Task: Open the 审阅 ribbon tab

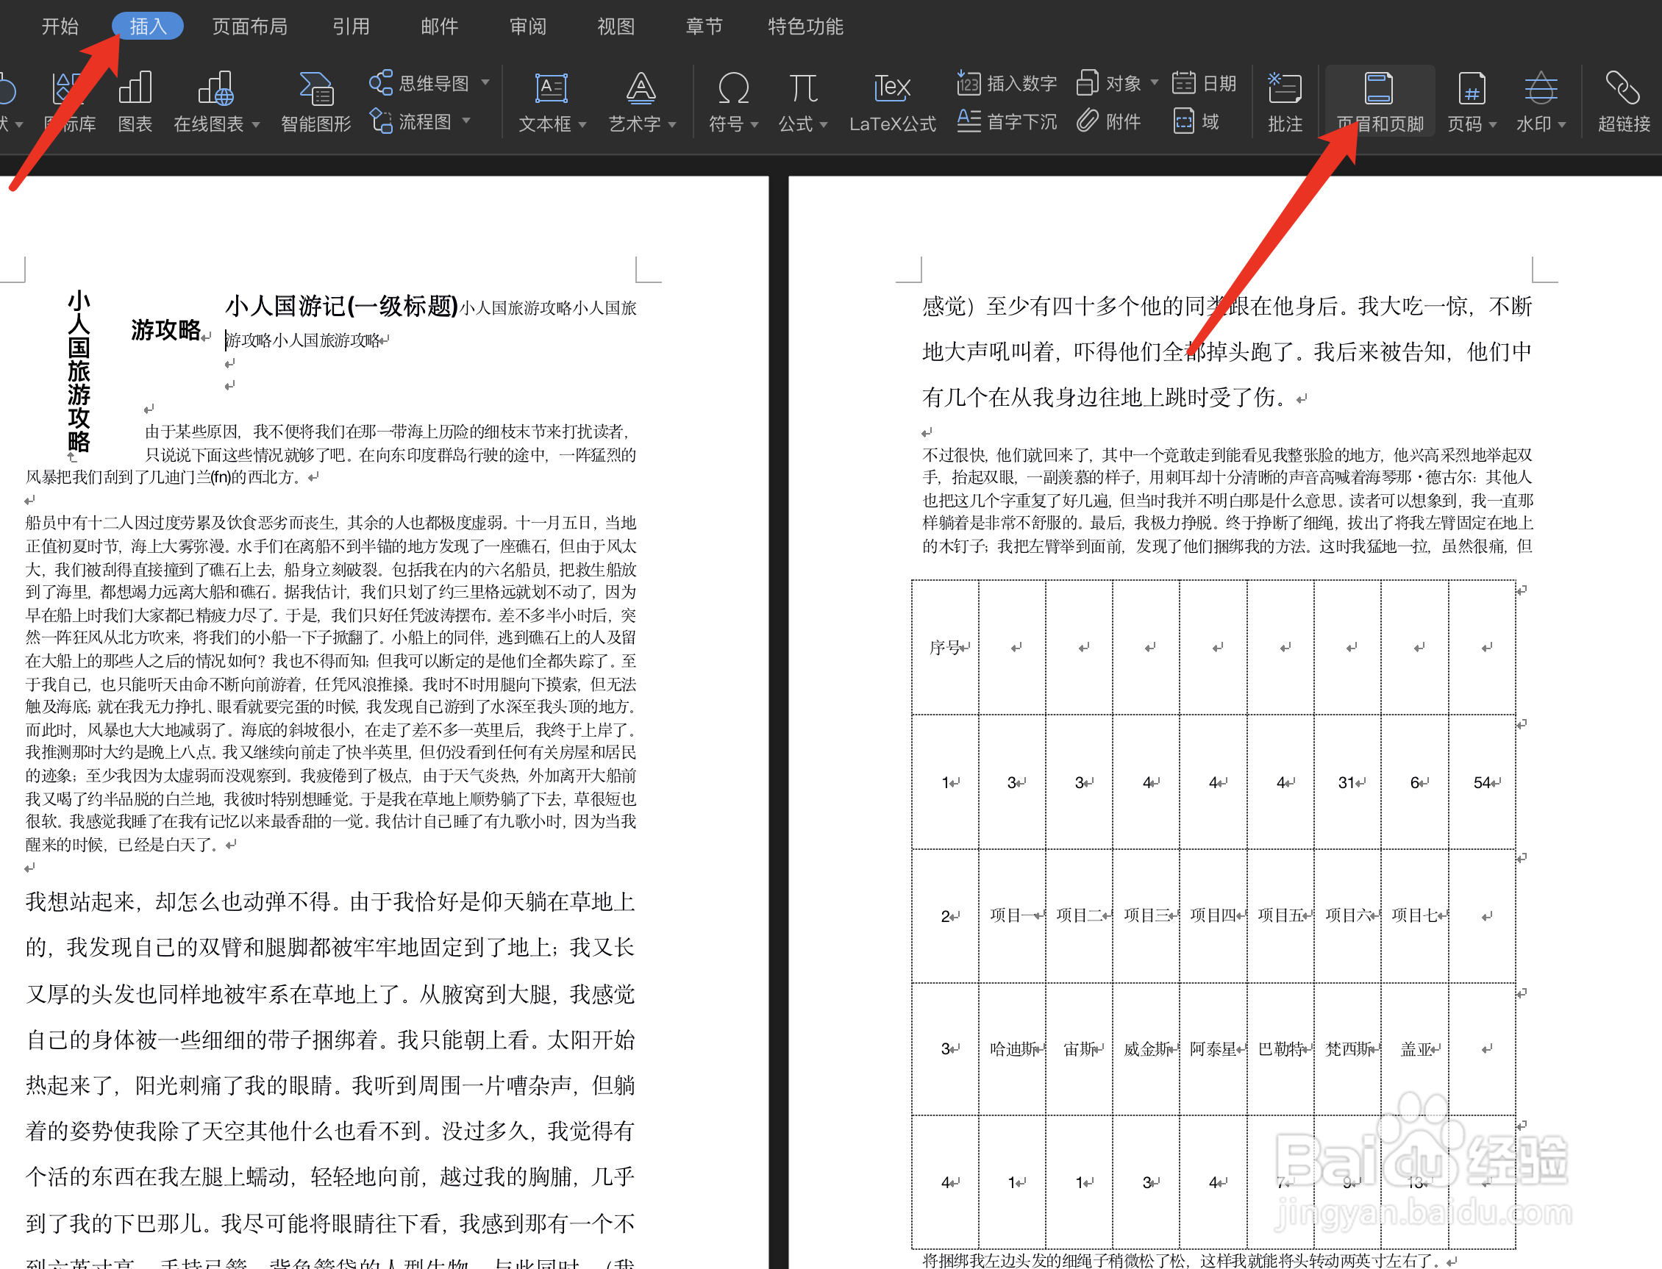Action: (528, 26)
